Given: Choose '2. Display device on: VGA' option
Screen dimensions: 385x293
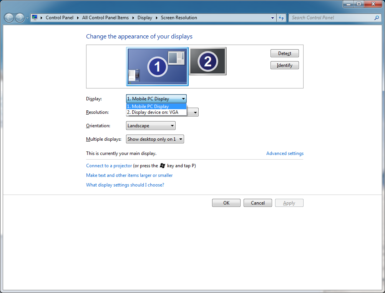Looking at the screenshot, I should (156, 112).
